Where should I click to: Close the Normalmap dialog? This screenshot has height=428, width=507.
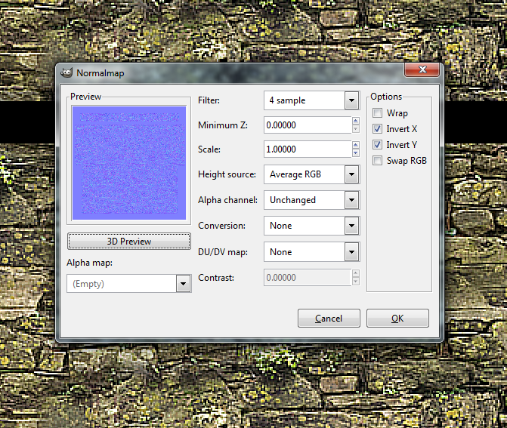pyautogui.click(x=422, y=69)
